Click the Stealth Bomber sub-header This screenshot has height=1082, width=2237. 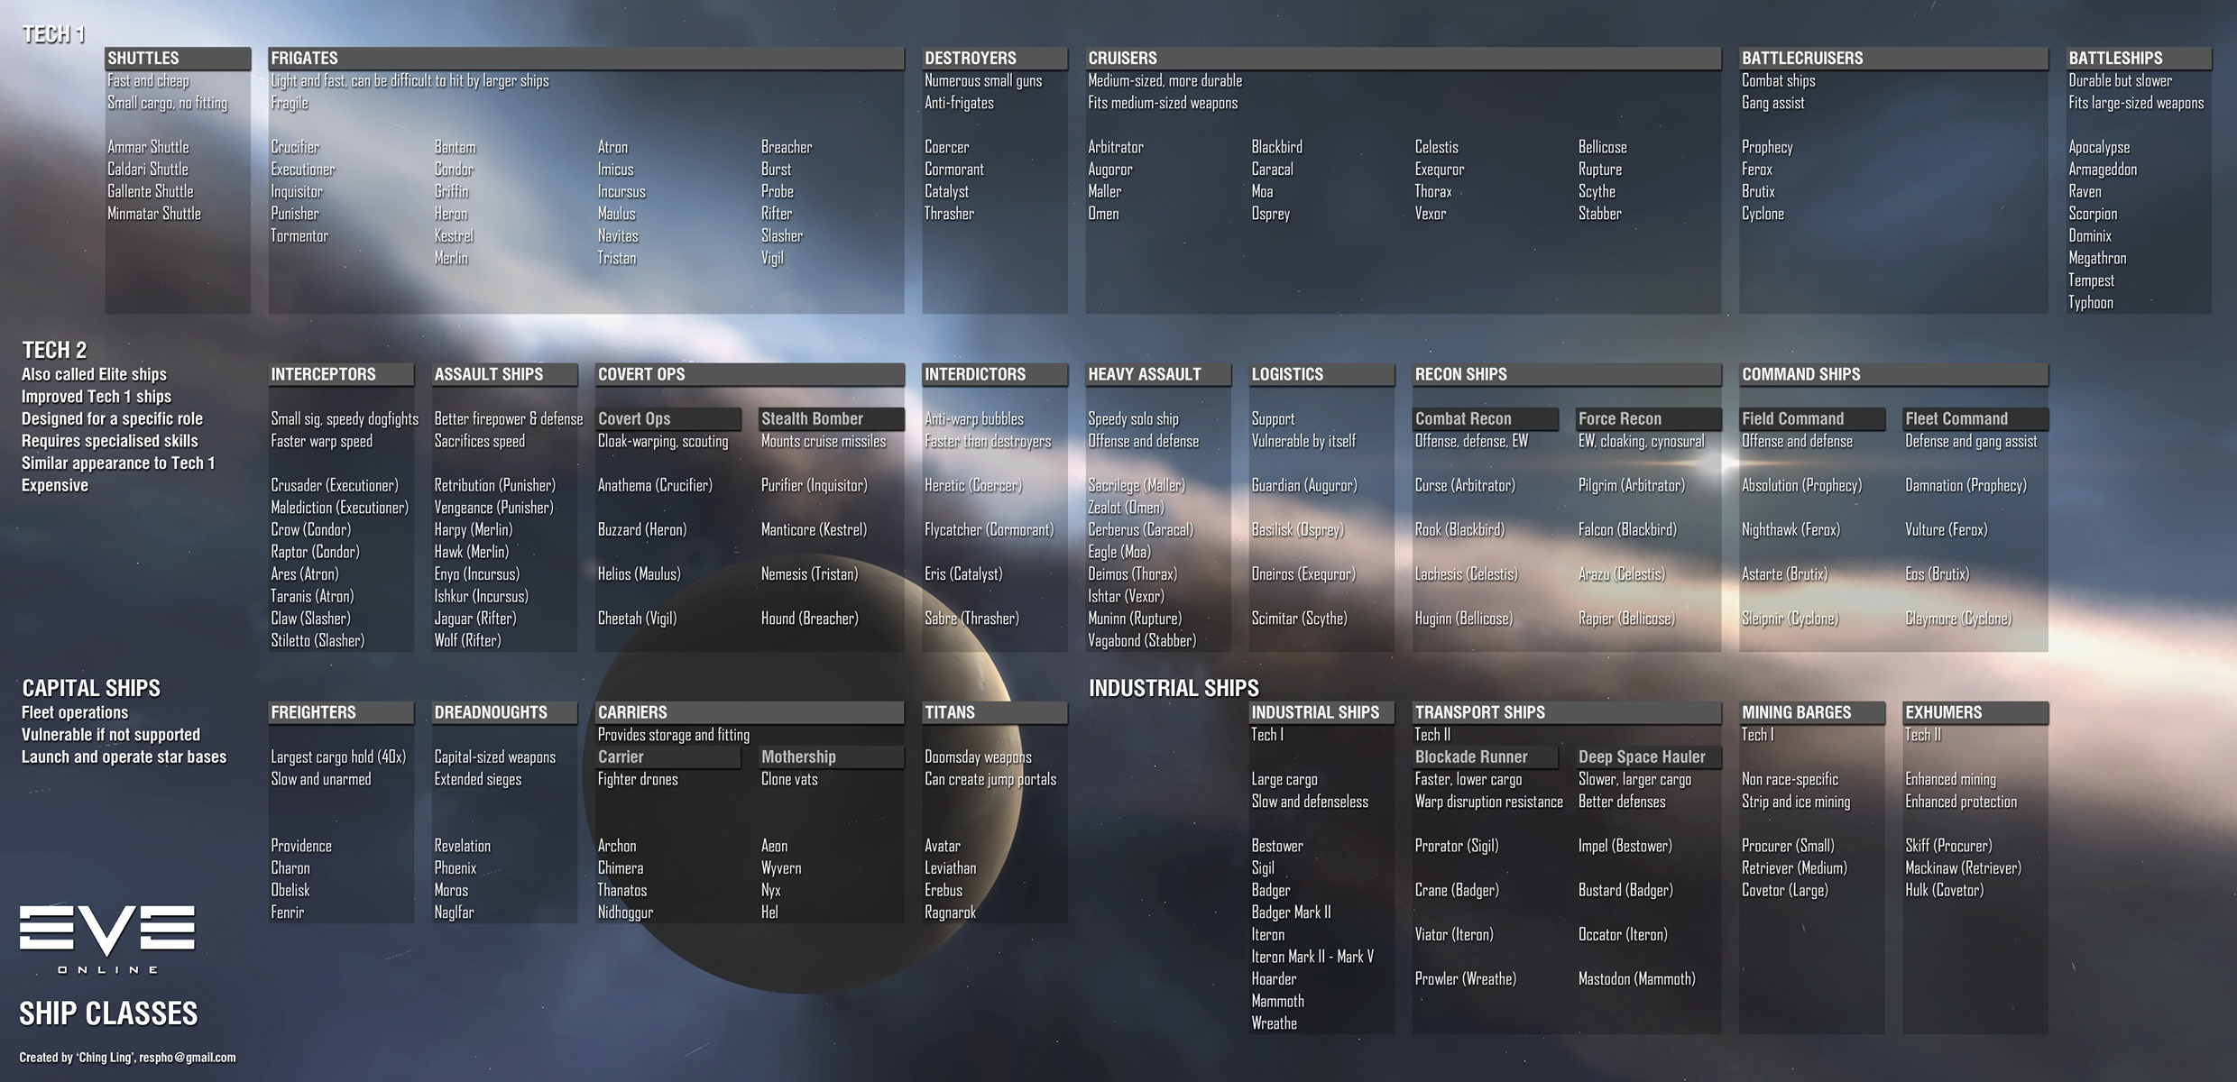[x=812, y=418]
